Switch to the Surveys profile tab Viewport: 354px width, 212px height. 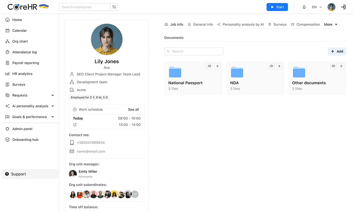pyautogui.click(x=277, y=24)
